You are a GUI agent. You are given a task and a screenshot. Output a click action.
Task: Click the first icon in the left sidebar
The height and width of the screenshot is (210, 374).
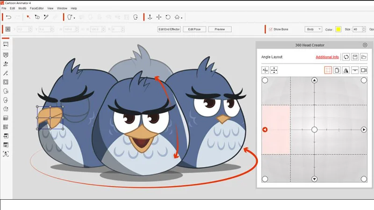(x=6, y=44)
